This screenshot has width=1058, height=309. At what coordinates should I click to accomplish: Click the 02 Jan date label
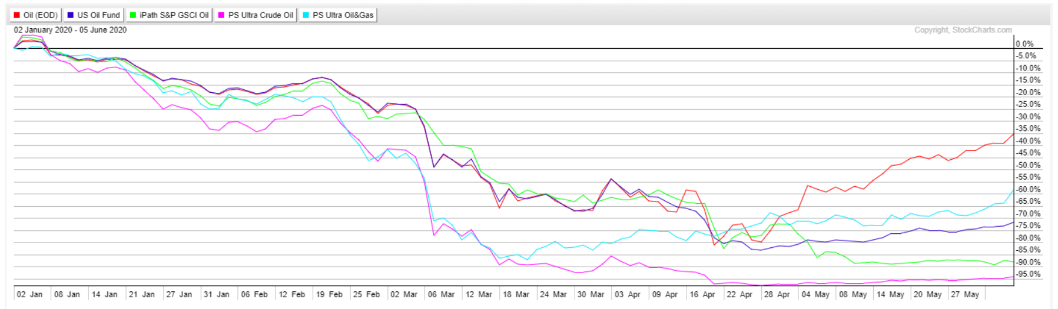click(x=29, y=294)
